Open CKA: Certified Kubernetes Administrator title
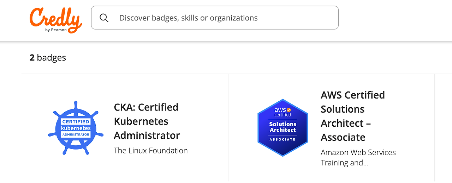 point(147,121)
